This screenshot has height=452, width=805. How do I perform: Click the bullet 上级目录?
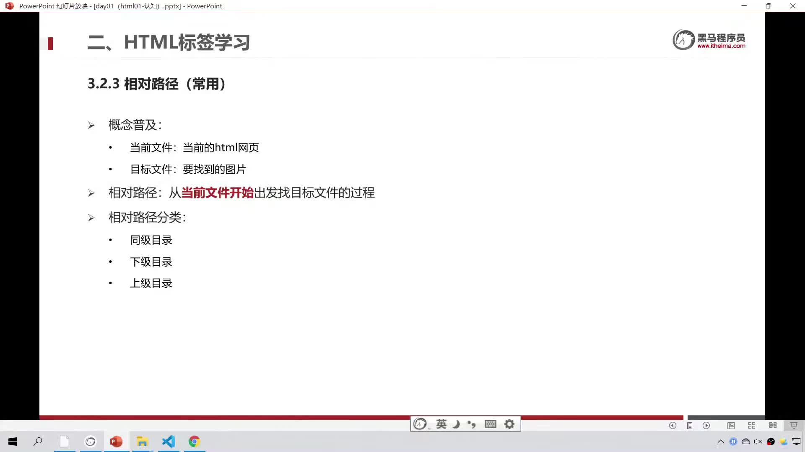click(151, 283)
